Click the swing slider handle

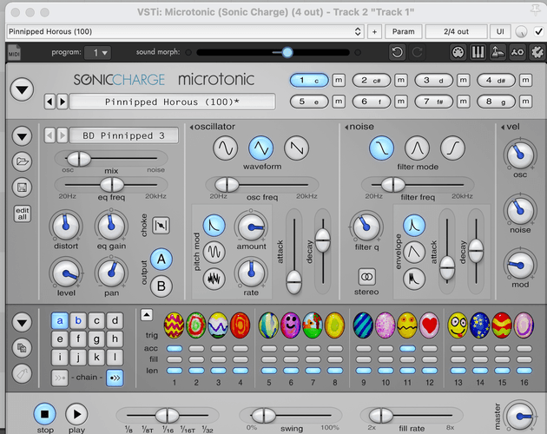pyautogui.click(x=264, y=416)
